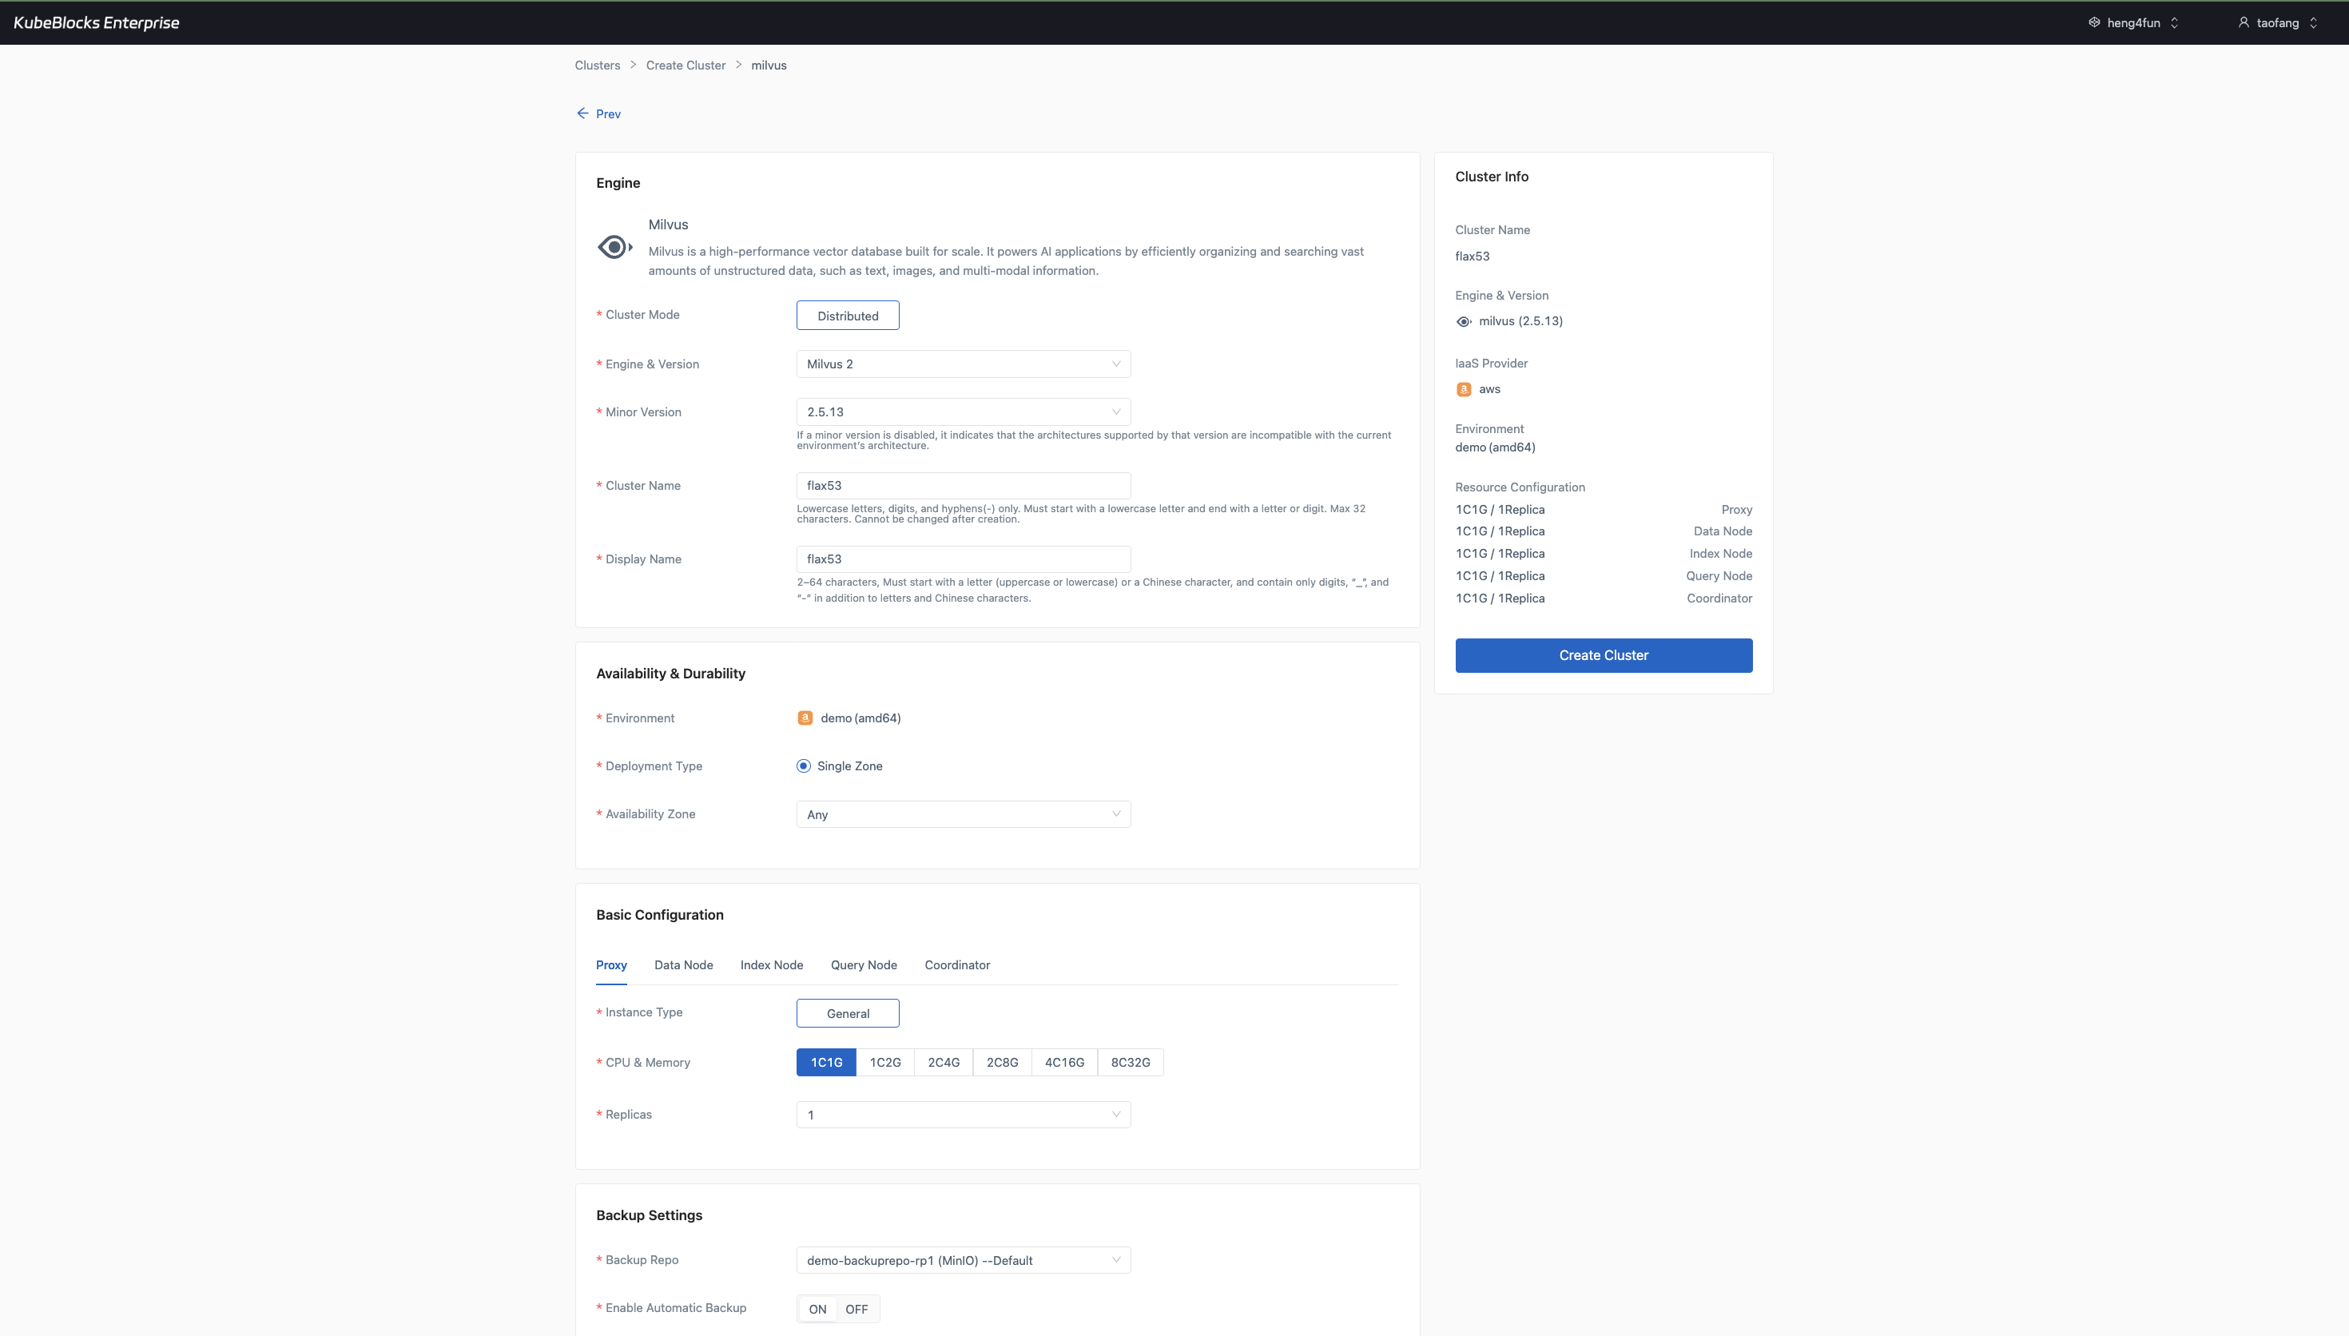Viewport: 2349px width, 1336px height.
Task: Click the Backup Settings heading
Action: (x=650, y=1215)
